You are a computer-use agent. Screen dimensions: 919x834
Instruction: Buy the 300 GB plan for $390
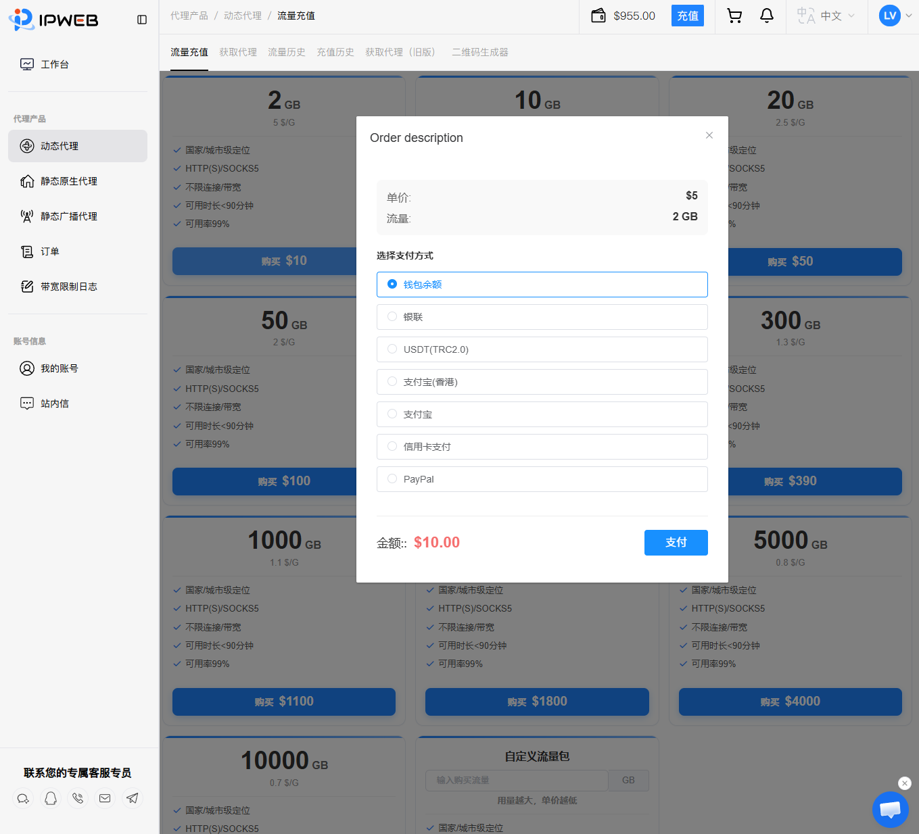coord(815,481)
